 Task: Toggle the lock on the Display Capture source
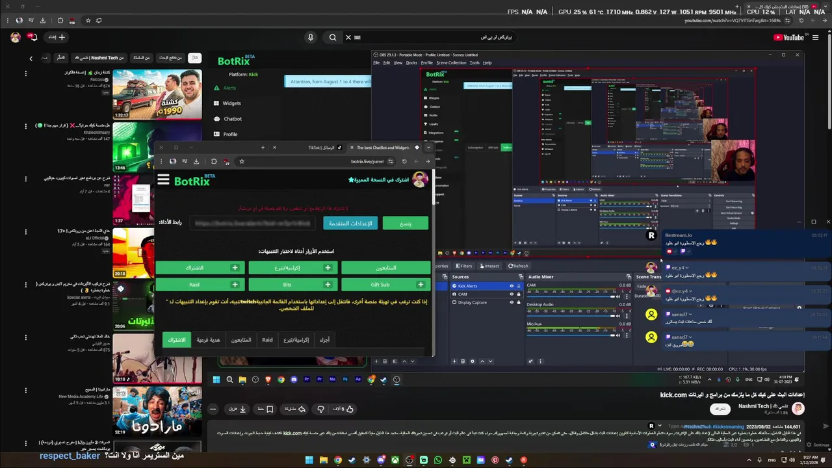519,302
